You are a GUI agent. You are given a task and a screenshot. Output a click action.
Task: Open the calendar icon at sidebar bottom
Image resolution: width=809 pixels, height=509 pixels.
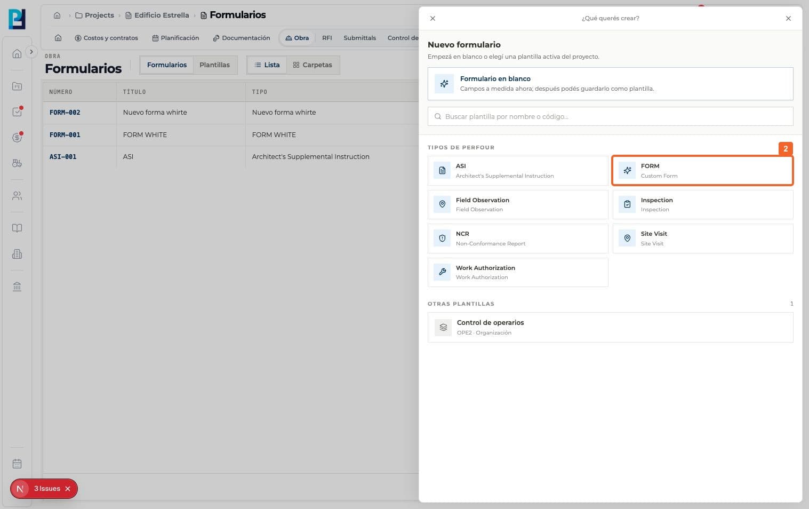[17, 464]
